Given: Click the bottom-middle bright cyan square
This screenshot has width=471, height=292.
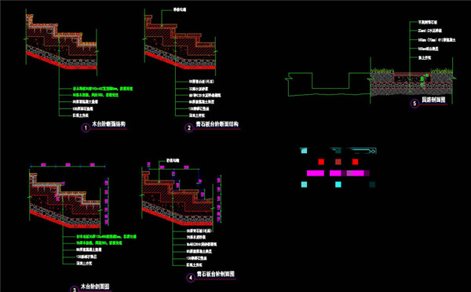Looking at the screenshot, I should pyautogui.click(x=338, y=184).
